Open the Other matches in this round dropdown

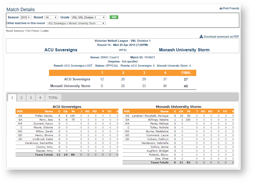[76, 23]
